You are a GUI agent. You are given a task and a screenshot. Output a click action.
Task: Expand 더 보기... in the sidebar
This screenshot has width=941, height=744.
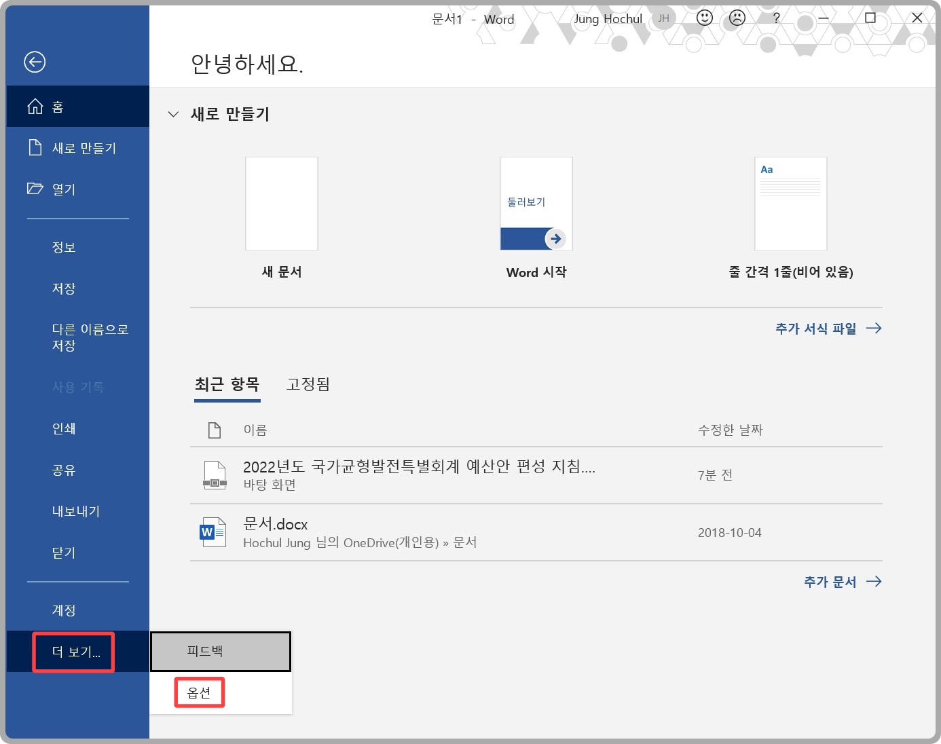[x=73, y=652]
